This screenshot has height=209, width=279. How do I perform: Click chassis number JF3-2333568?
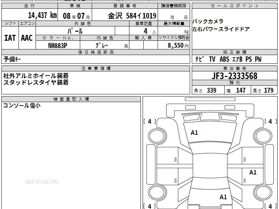234,76
